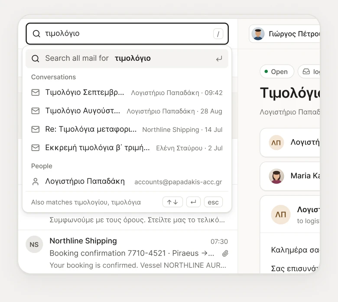Click large ΛΠ avatar on message header
This screenshot has width=338, height=302.
pos(280,214)
